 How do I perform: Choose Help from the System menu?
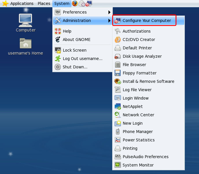coord(67,31)
